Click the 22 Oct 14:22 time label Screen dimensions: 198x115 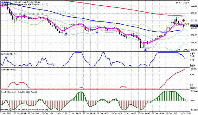point(103,113)
